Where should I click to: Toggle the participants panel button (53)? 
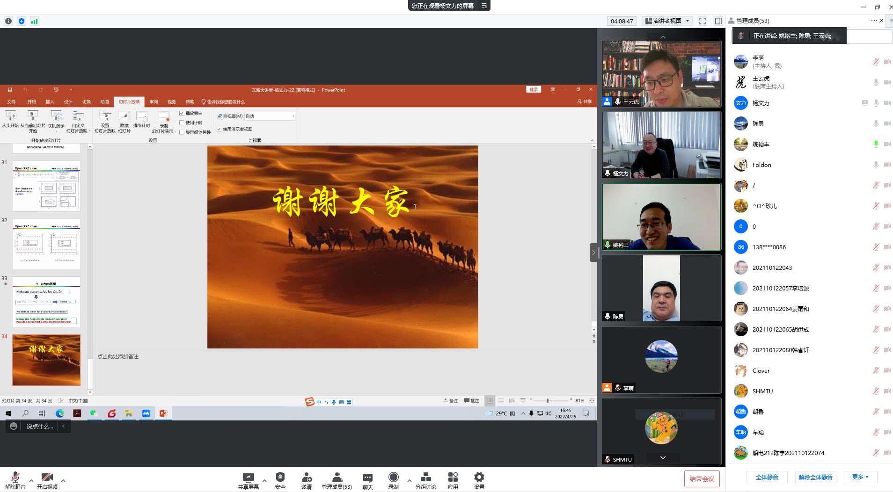337,478
